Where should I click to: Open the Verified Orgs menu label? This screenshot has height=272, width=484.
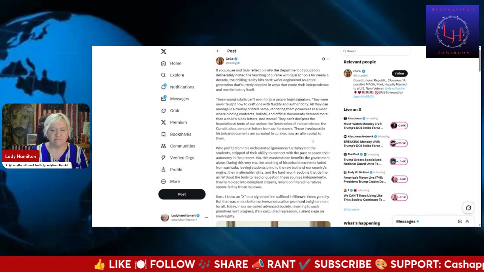coord(182,158)
